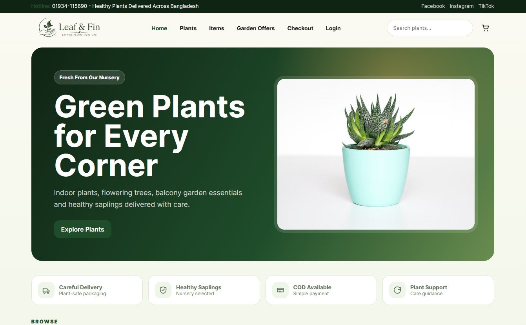Open the Login page
526x325 pixels.
(333, 28)
